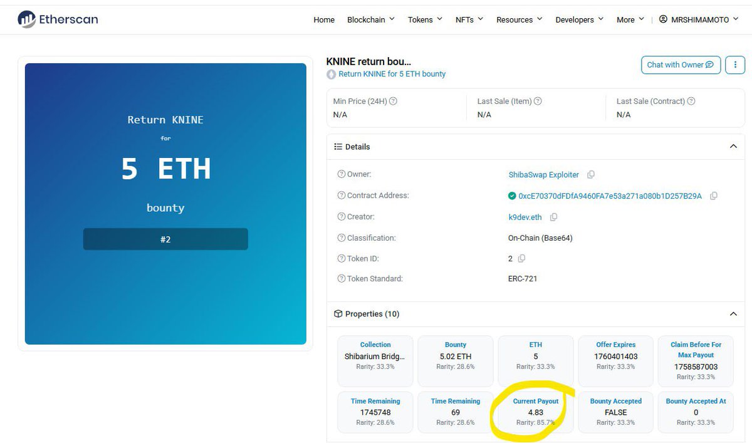Image resolution: width=752 pixels, height=443 pixels.
Task: Open the Return KNINE for 5 ETH bounty link
Action: coord(392,74)
